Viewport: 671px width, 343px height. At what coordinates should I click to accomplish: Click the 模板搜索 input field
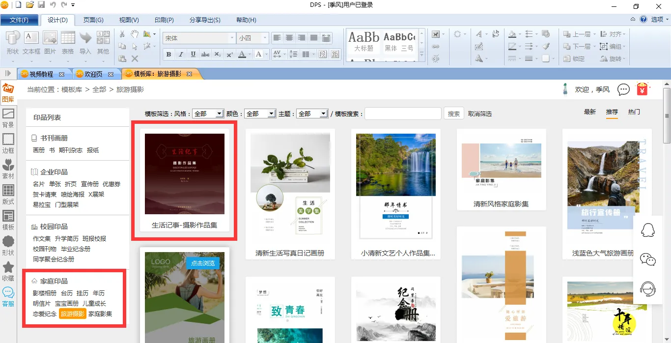[x=403, y=114]
